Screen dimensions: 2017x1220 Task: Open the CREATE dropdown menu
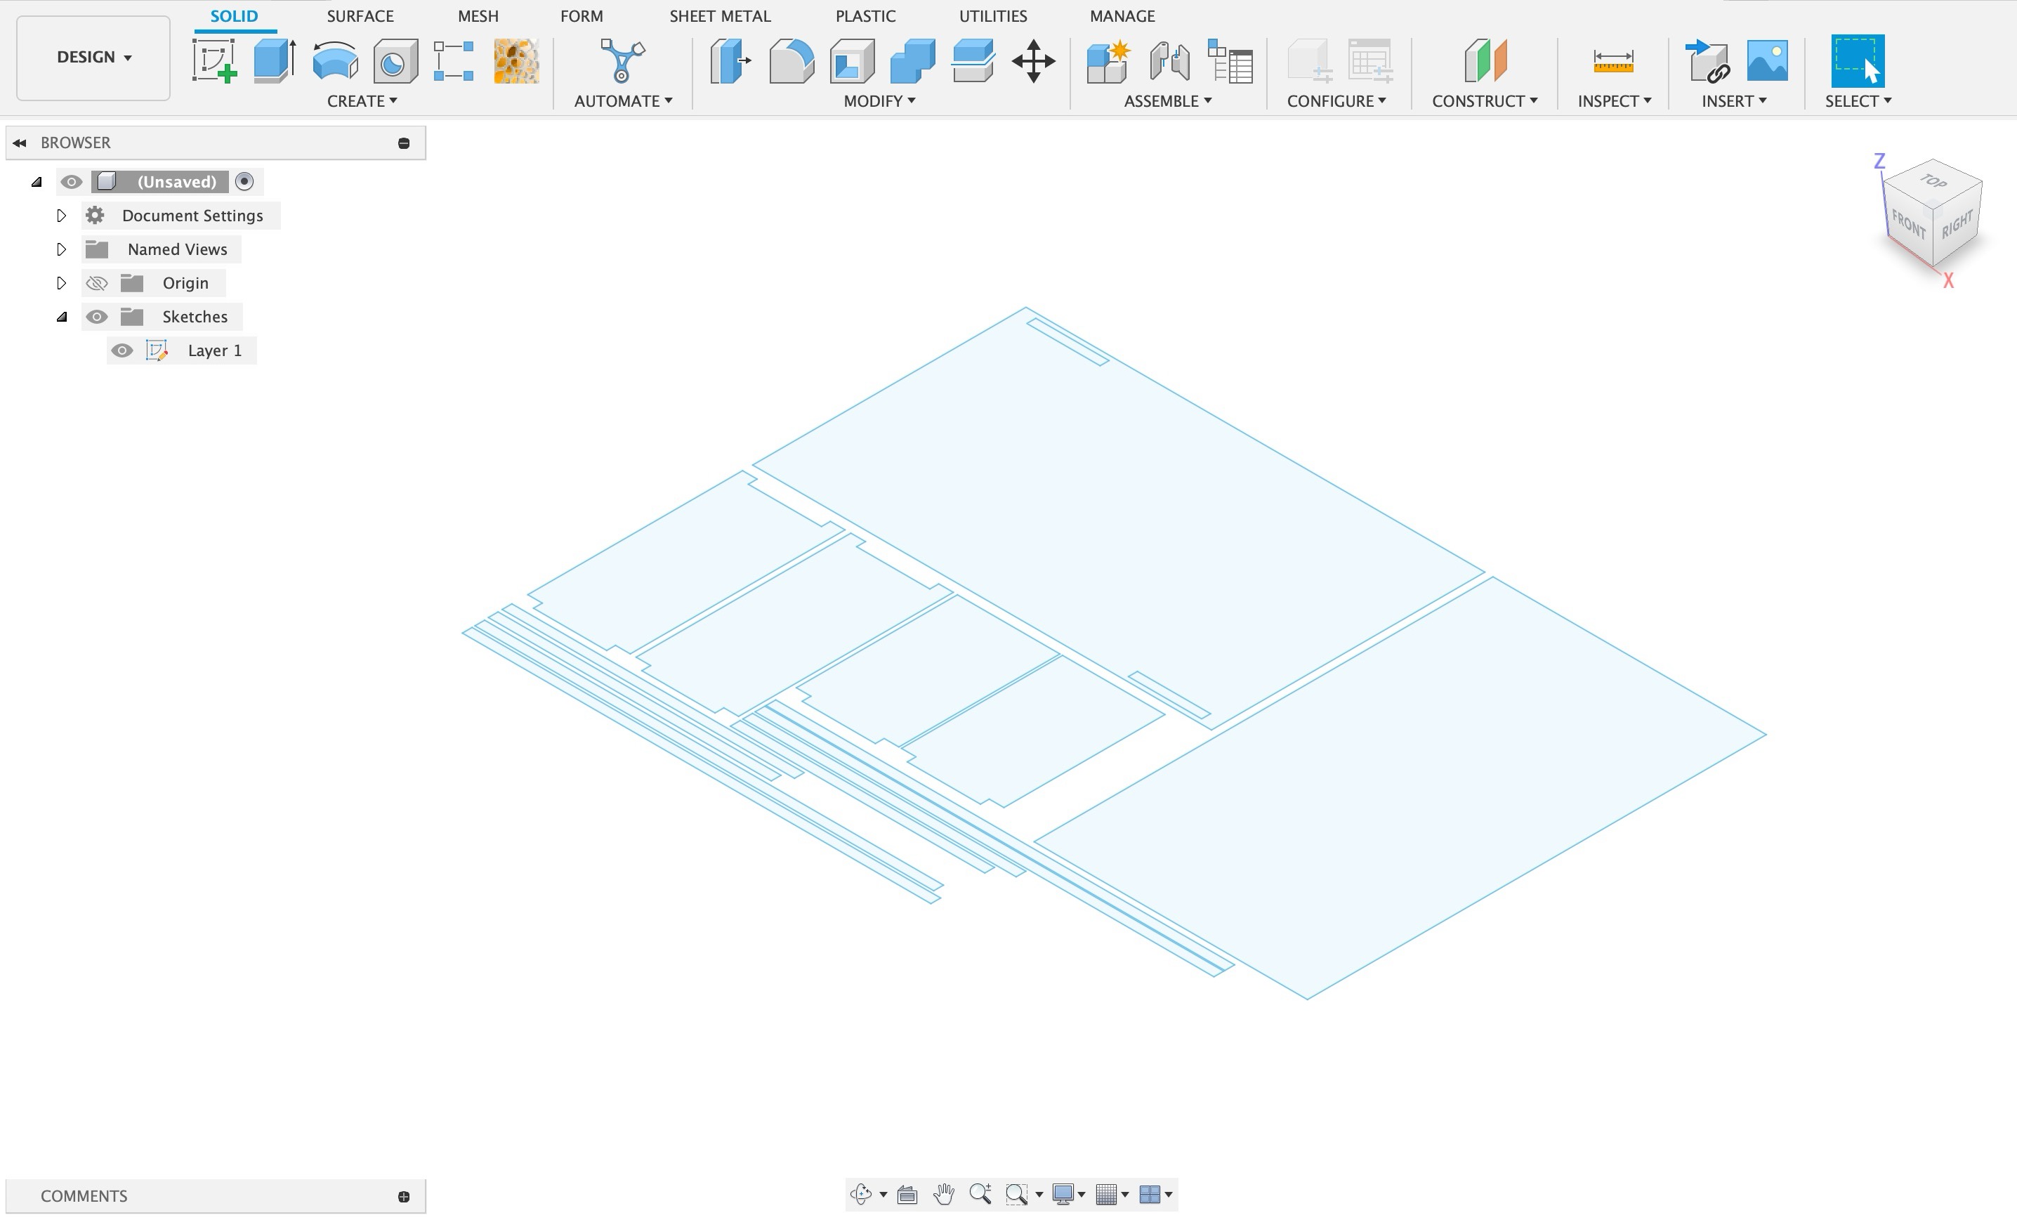coord(362,100)
